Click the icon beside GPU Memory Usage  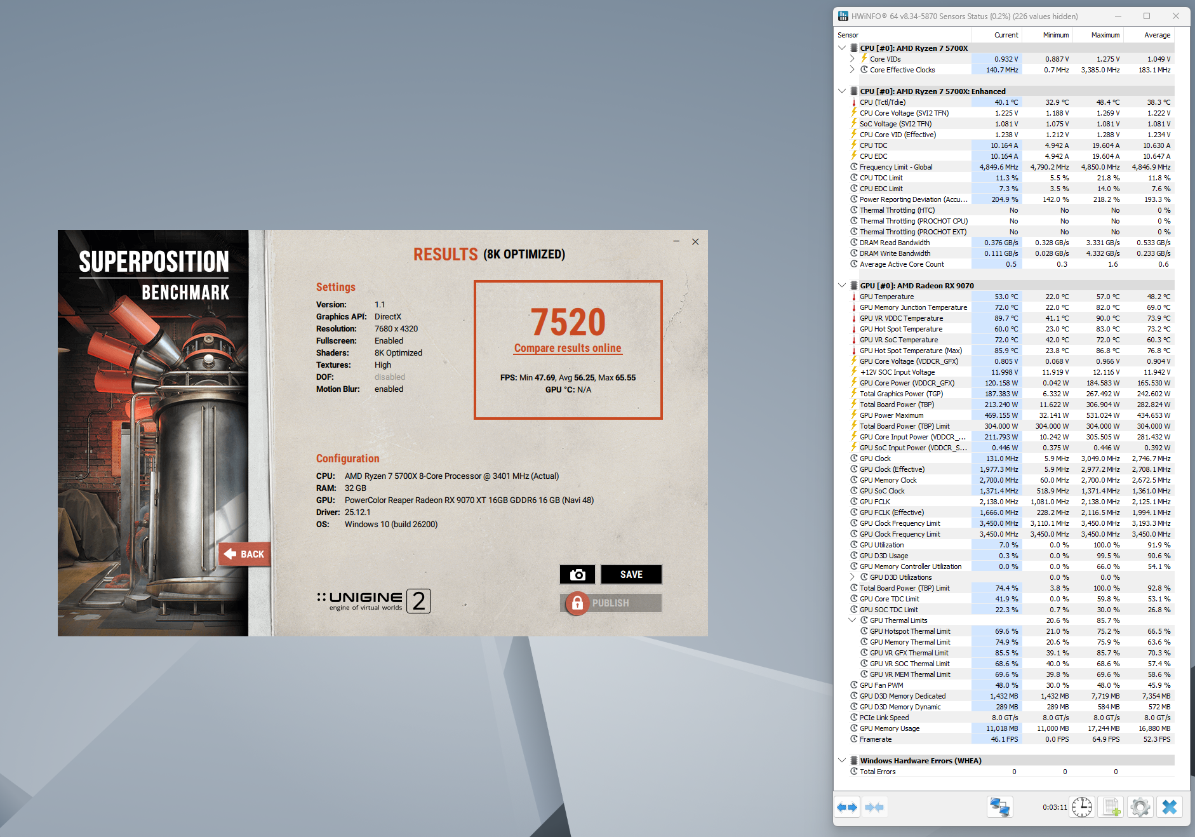(x=854, y=728)
